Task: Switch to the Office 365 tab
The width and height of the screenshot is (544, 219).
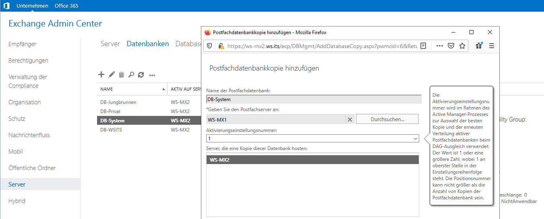Action: 66,6
